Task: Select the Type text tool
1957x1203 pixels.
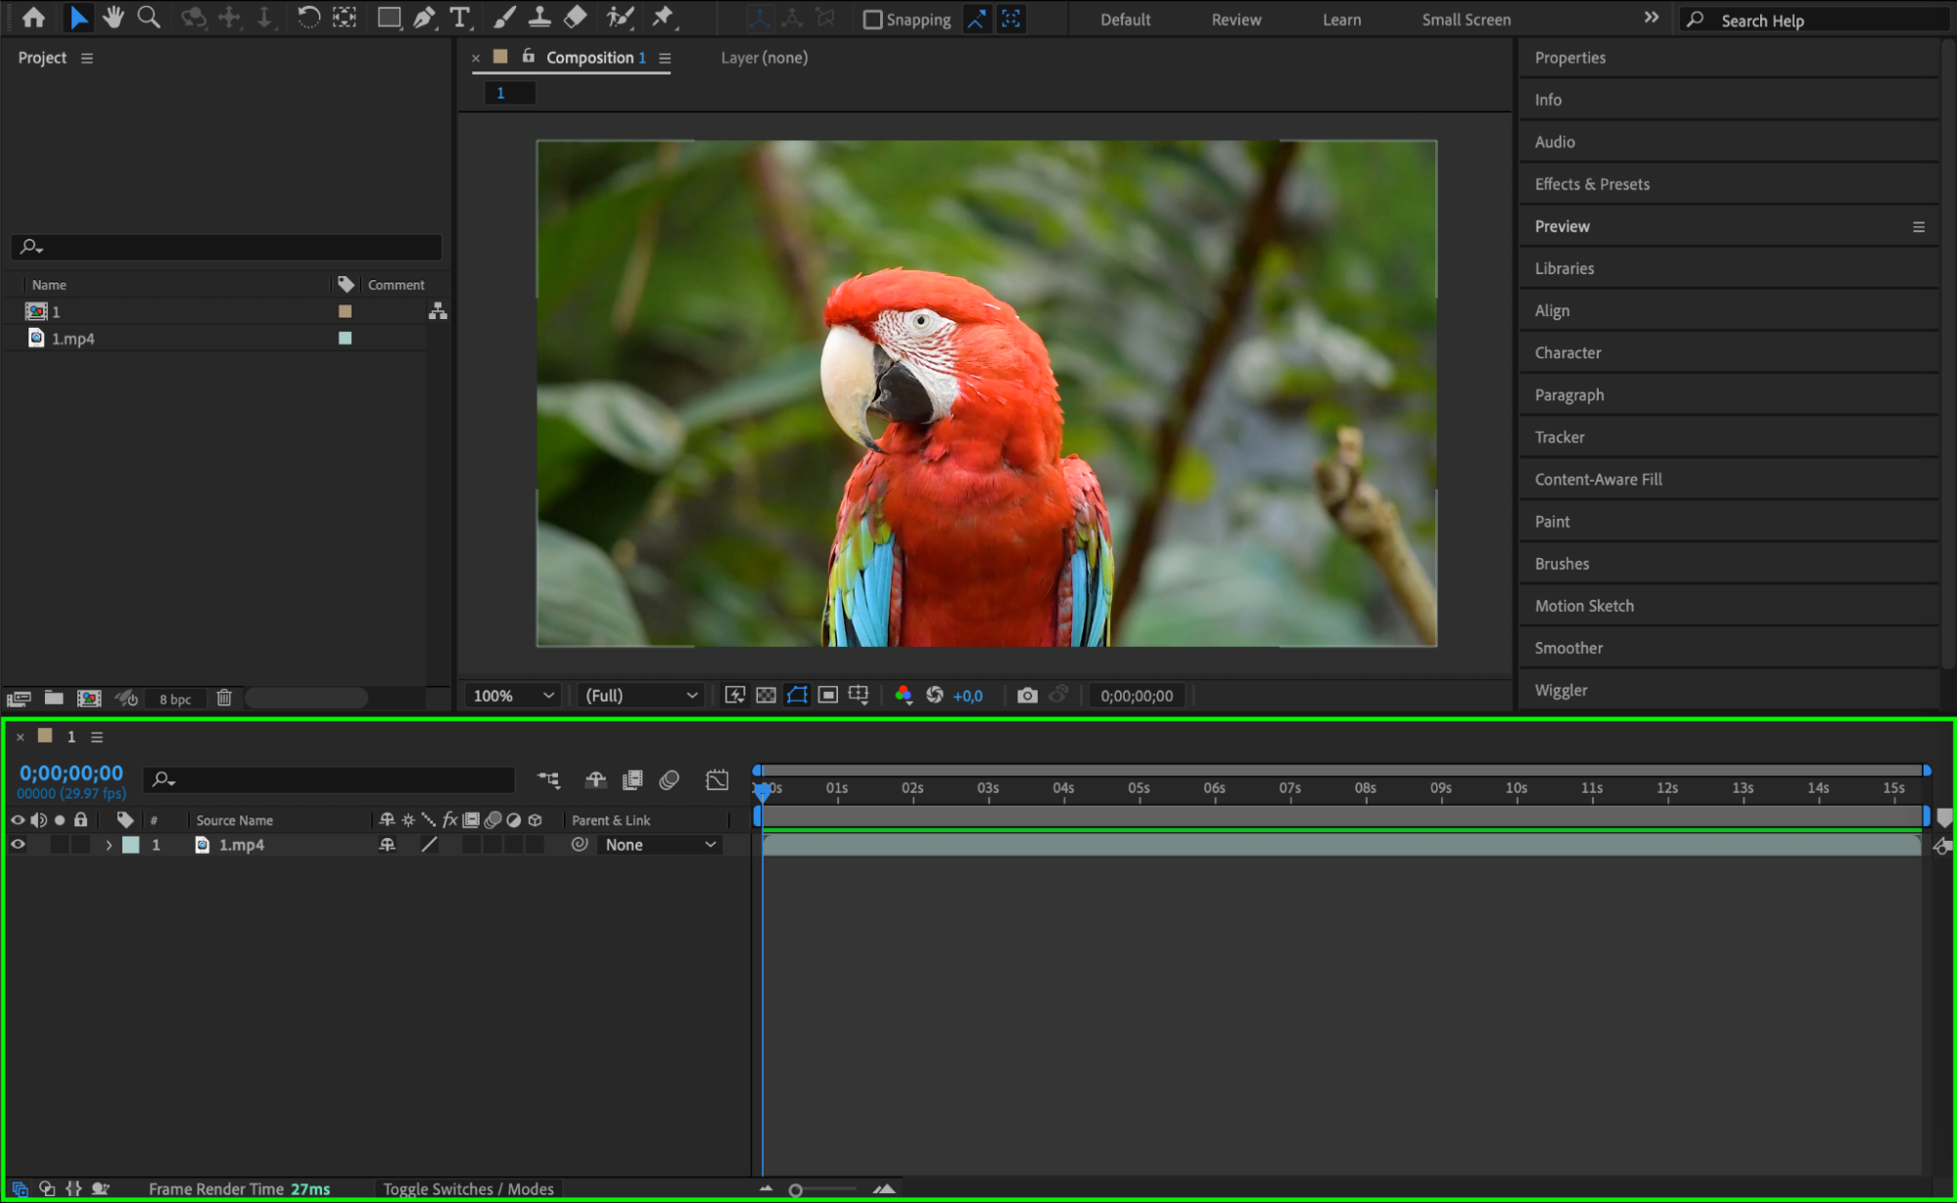Action: [459, 18]
